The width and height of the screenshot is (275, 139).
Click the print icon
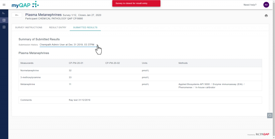pyautogui.click(x=266, y=16)
